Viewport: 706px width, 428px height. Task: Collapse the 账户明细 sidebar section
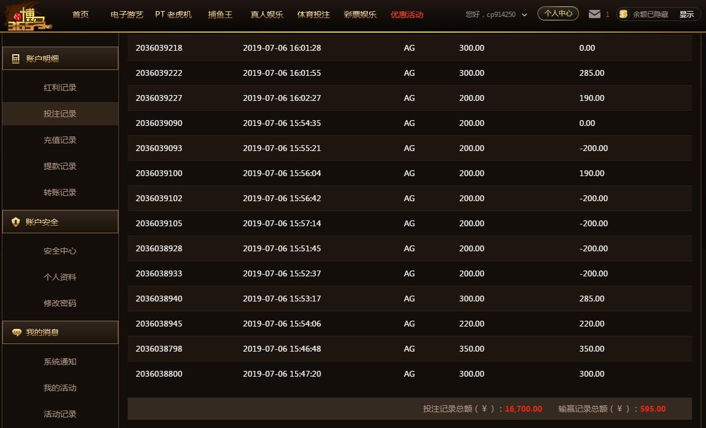tap(43, 58)
